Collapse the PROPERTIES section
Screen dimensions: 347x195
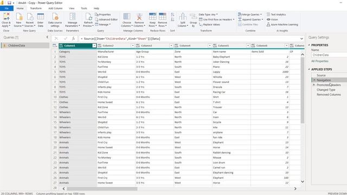pos(309,45)
